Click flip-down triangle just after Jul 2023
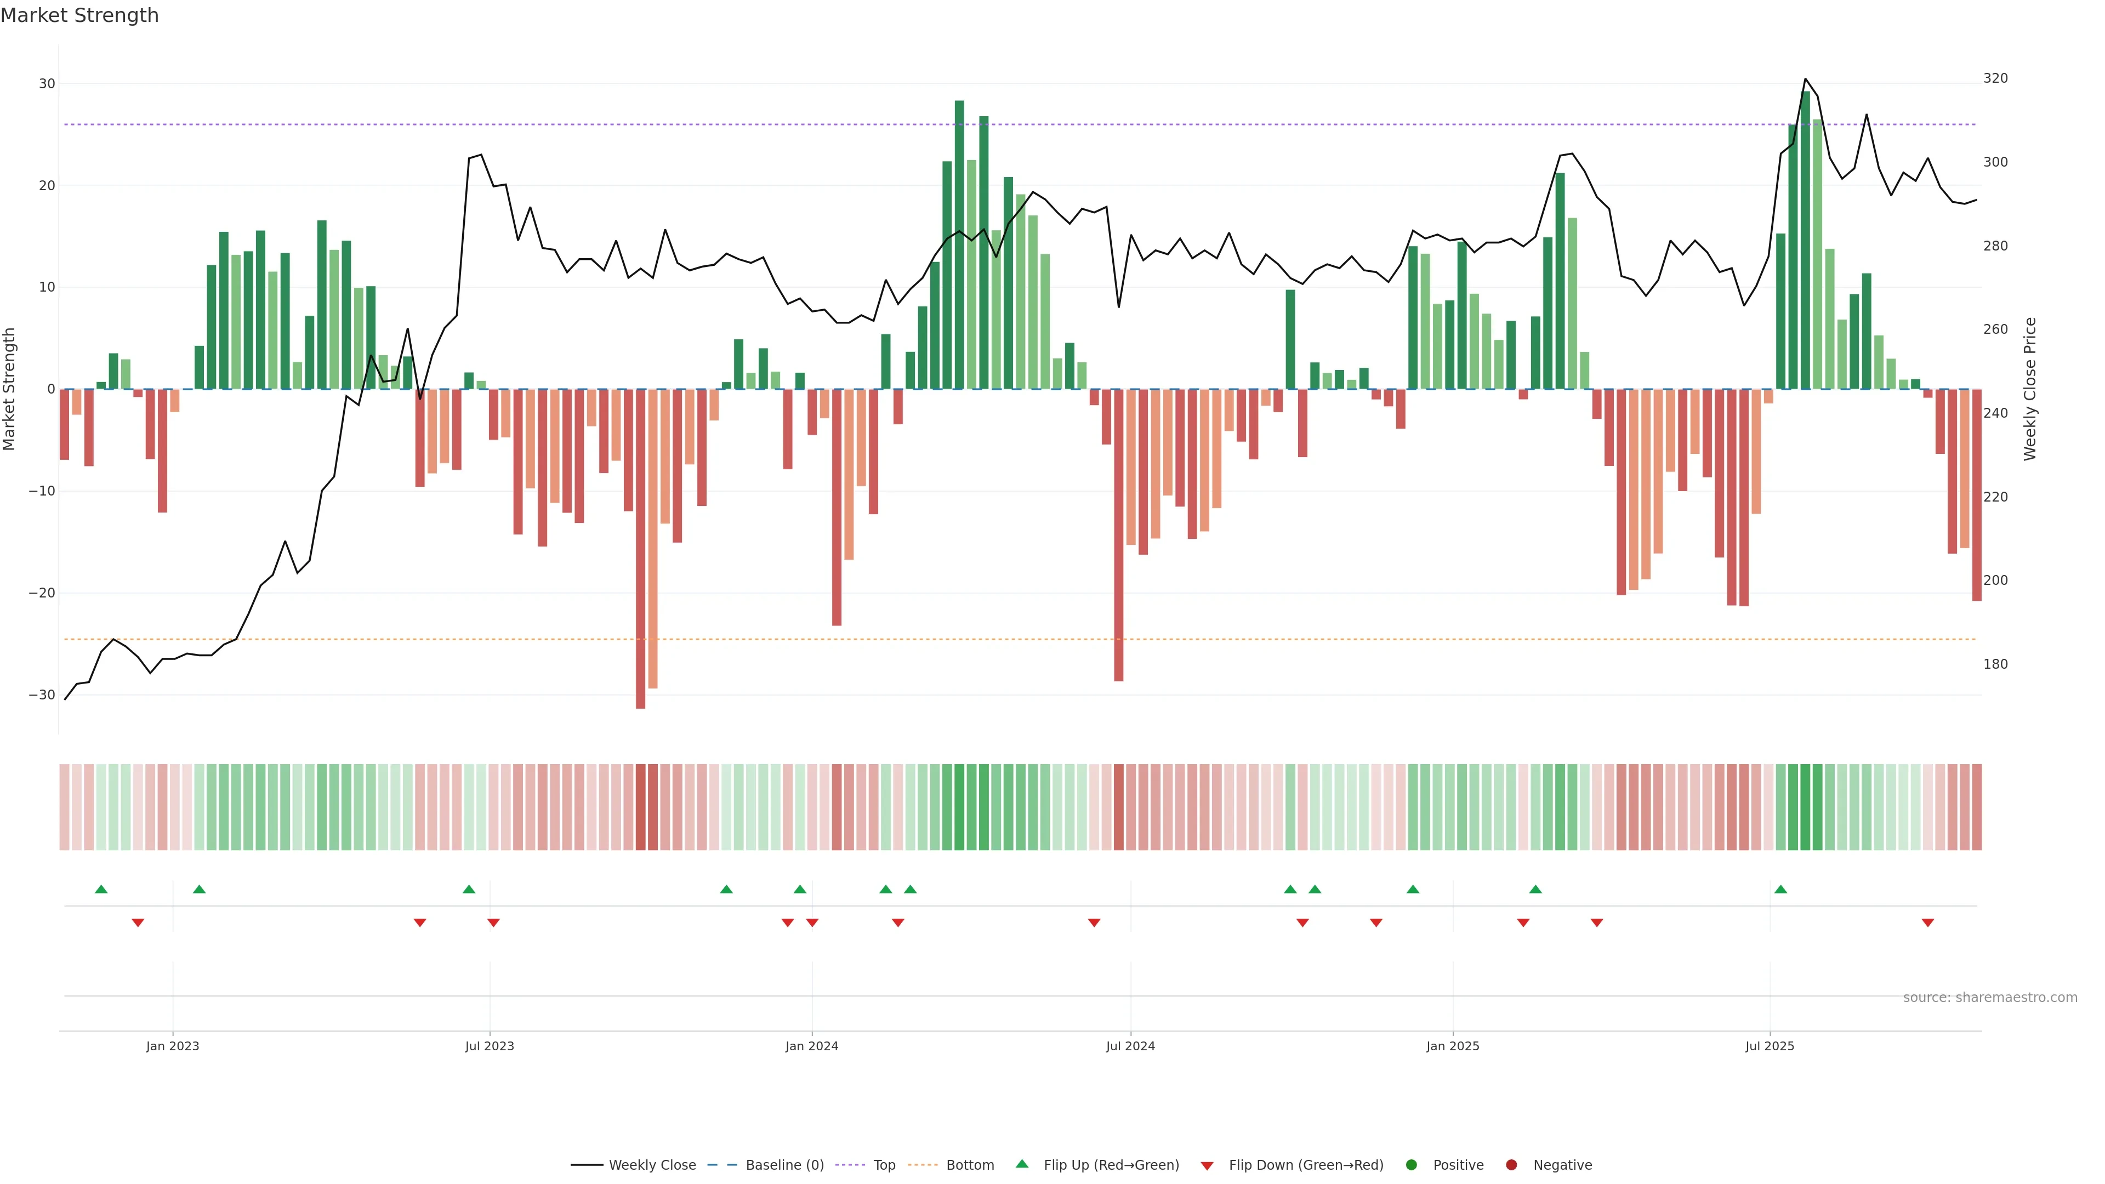 493,923
